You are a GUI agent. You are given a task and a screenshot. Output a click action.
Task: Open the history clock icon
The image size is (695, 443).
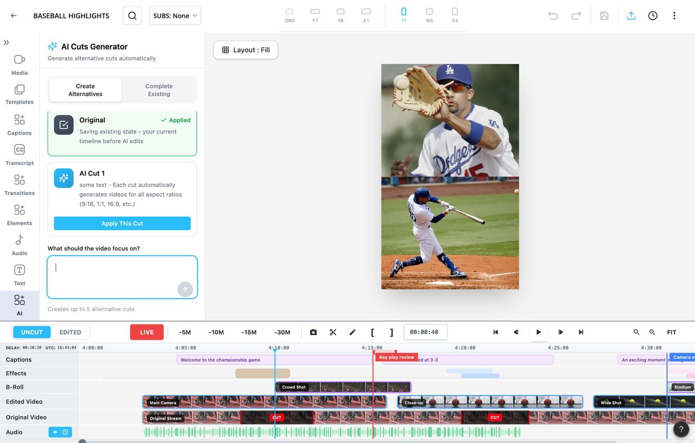(x=653, y=15)
